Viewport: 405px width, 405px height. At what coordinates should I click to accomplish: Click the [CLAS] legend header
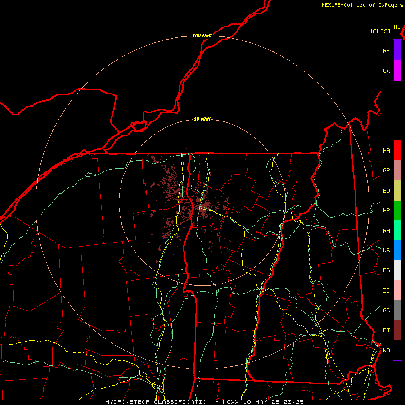click(380, 31)
